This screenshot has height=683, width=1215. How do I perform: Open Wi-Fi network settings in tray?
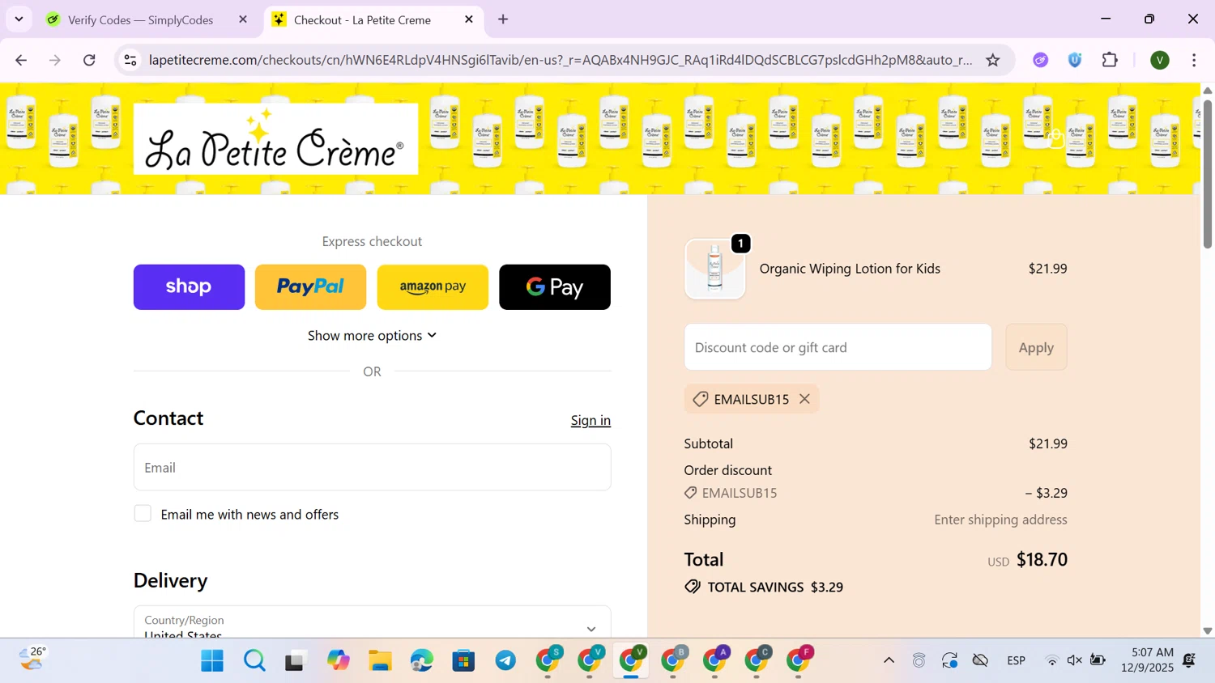pyautogui.click(x=1052, y=661)
